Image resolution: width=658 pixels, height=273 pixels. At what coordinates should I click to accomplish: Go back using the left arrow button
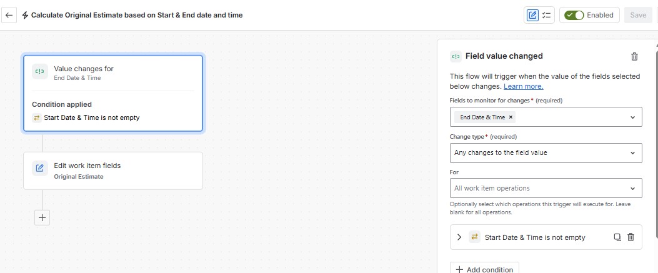tap(9, 15)
